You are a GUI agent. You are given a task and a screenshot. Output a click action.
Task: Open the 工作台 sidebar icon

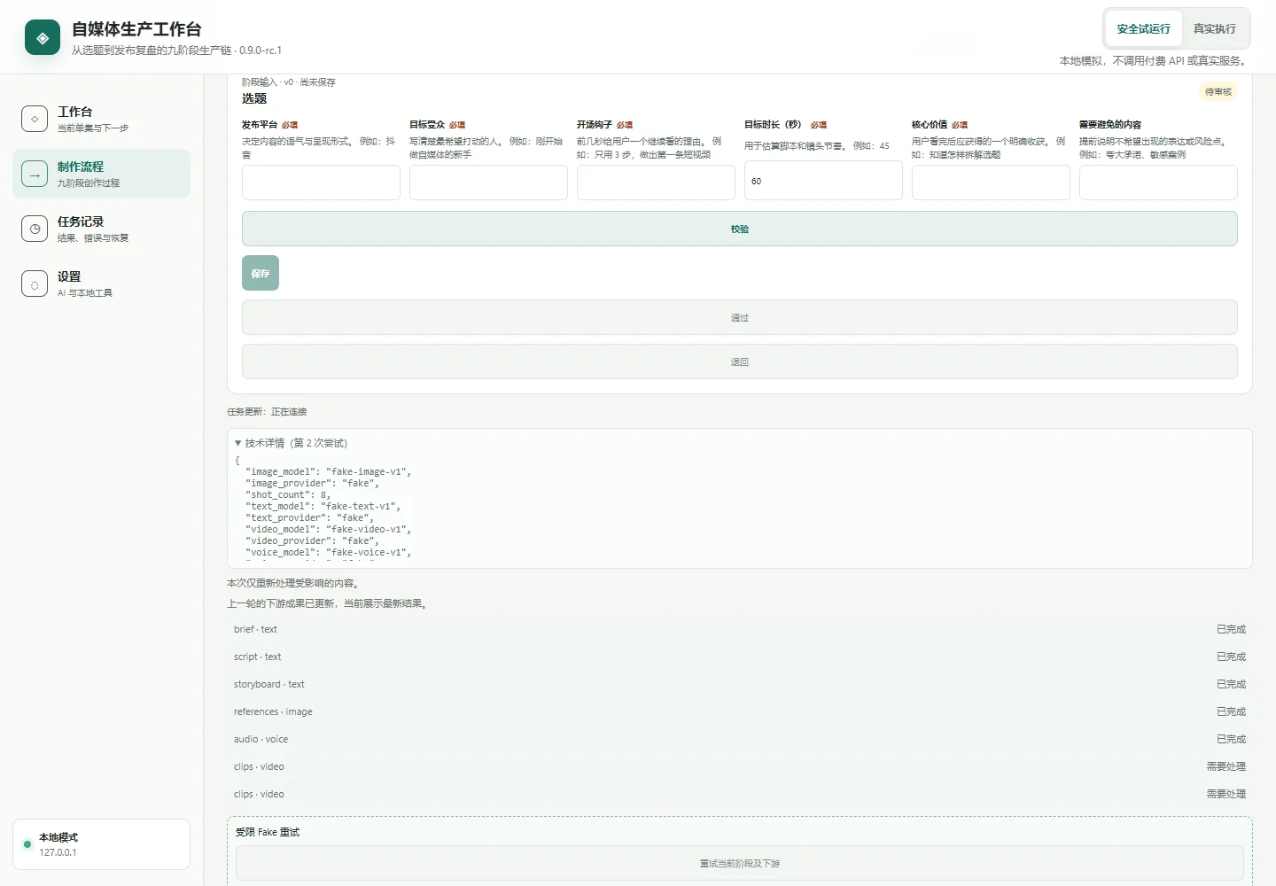(35, 119)
